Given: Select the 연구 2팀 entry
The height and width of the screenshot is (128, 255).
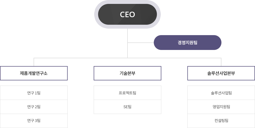Looking at the screenshot, I should [34, 107].
